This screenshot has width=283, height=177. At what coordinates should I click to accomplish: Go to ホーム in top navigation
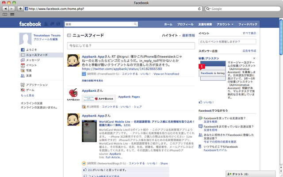click(168, 24)
